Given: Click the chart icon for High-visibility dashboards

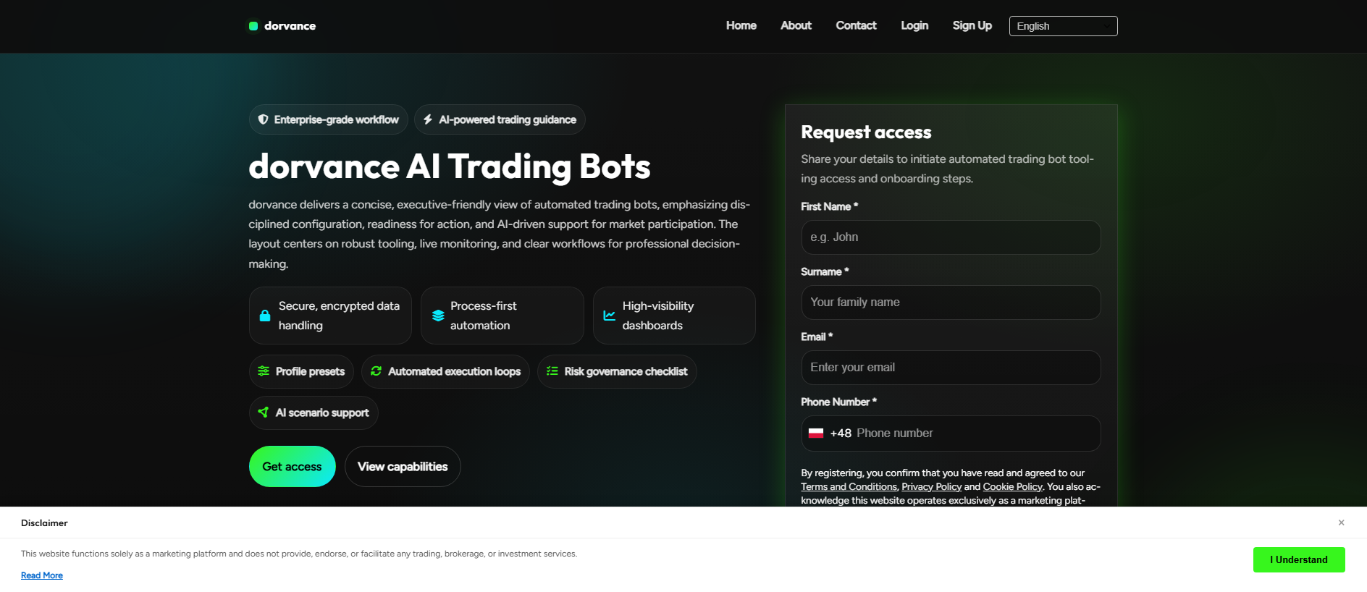Looking at the screenshot, I should pyautogui.click(x=610, y=316).
